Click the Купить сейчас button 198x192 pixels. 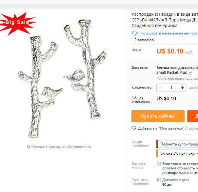tap(158, 116)
